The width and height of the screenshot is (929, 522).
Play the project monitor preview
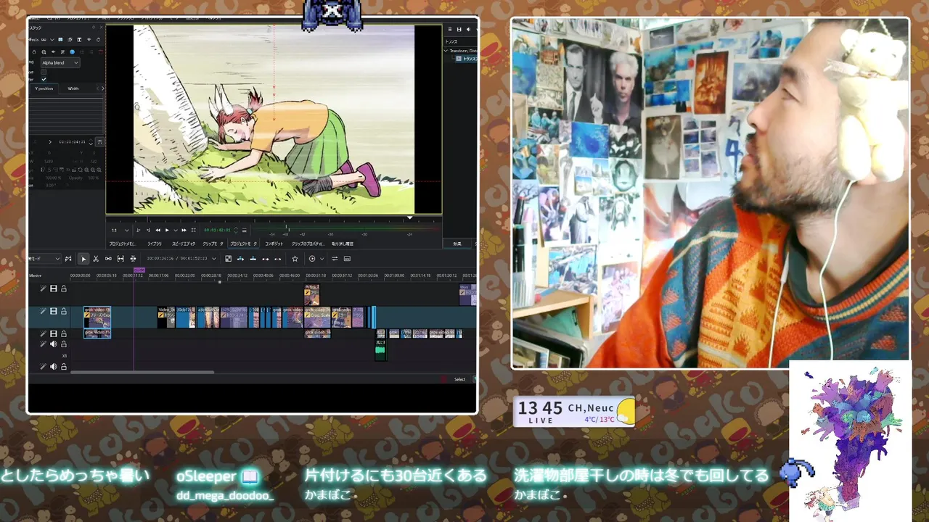point(167,230)
